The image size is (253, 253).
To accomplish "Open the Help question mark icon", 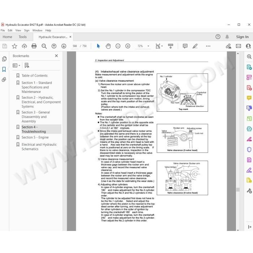I will 218,37.
